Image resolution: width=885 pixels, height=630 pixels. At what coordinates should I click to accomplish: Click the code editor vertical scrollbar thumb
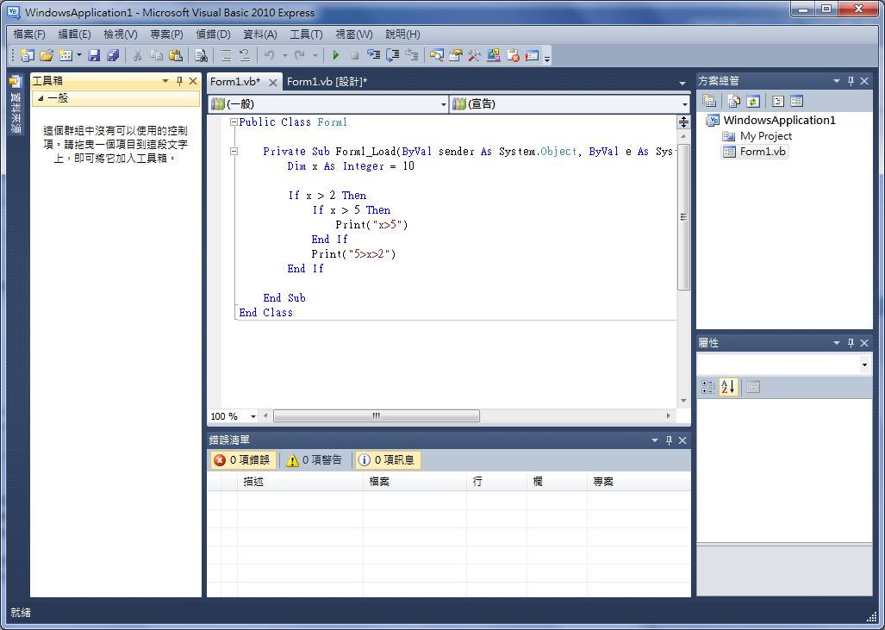pyautogui.click(x=683, y=217)
